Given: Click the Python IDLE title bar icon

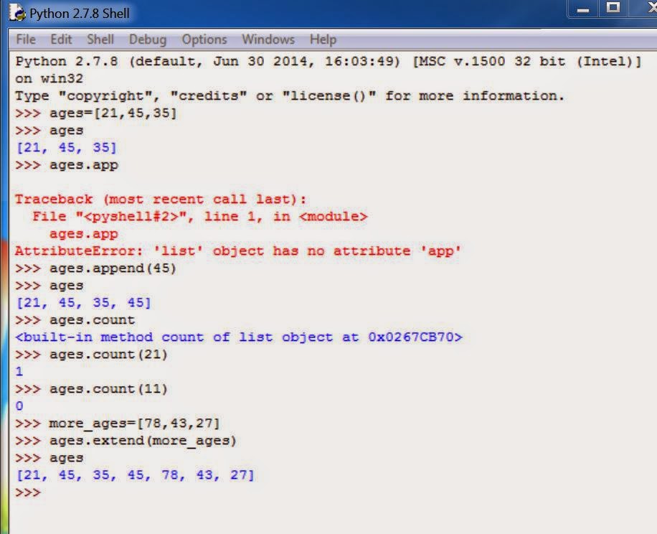Looking at the screenshot, I should coord(17,12).
